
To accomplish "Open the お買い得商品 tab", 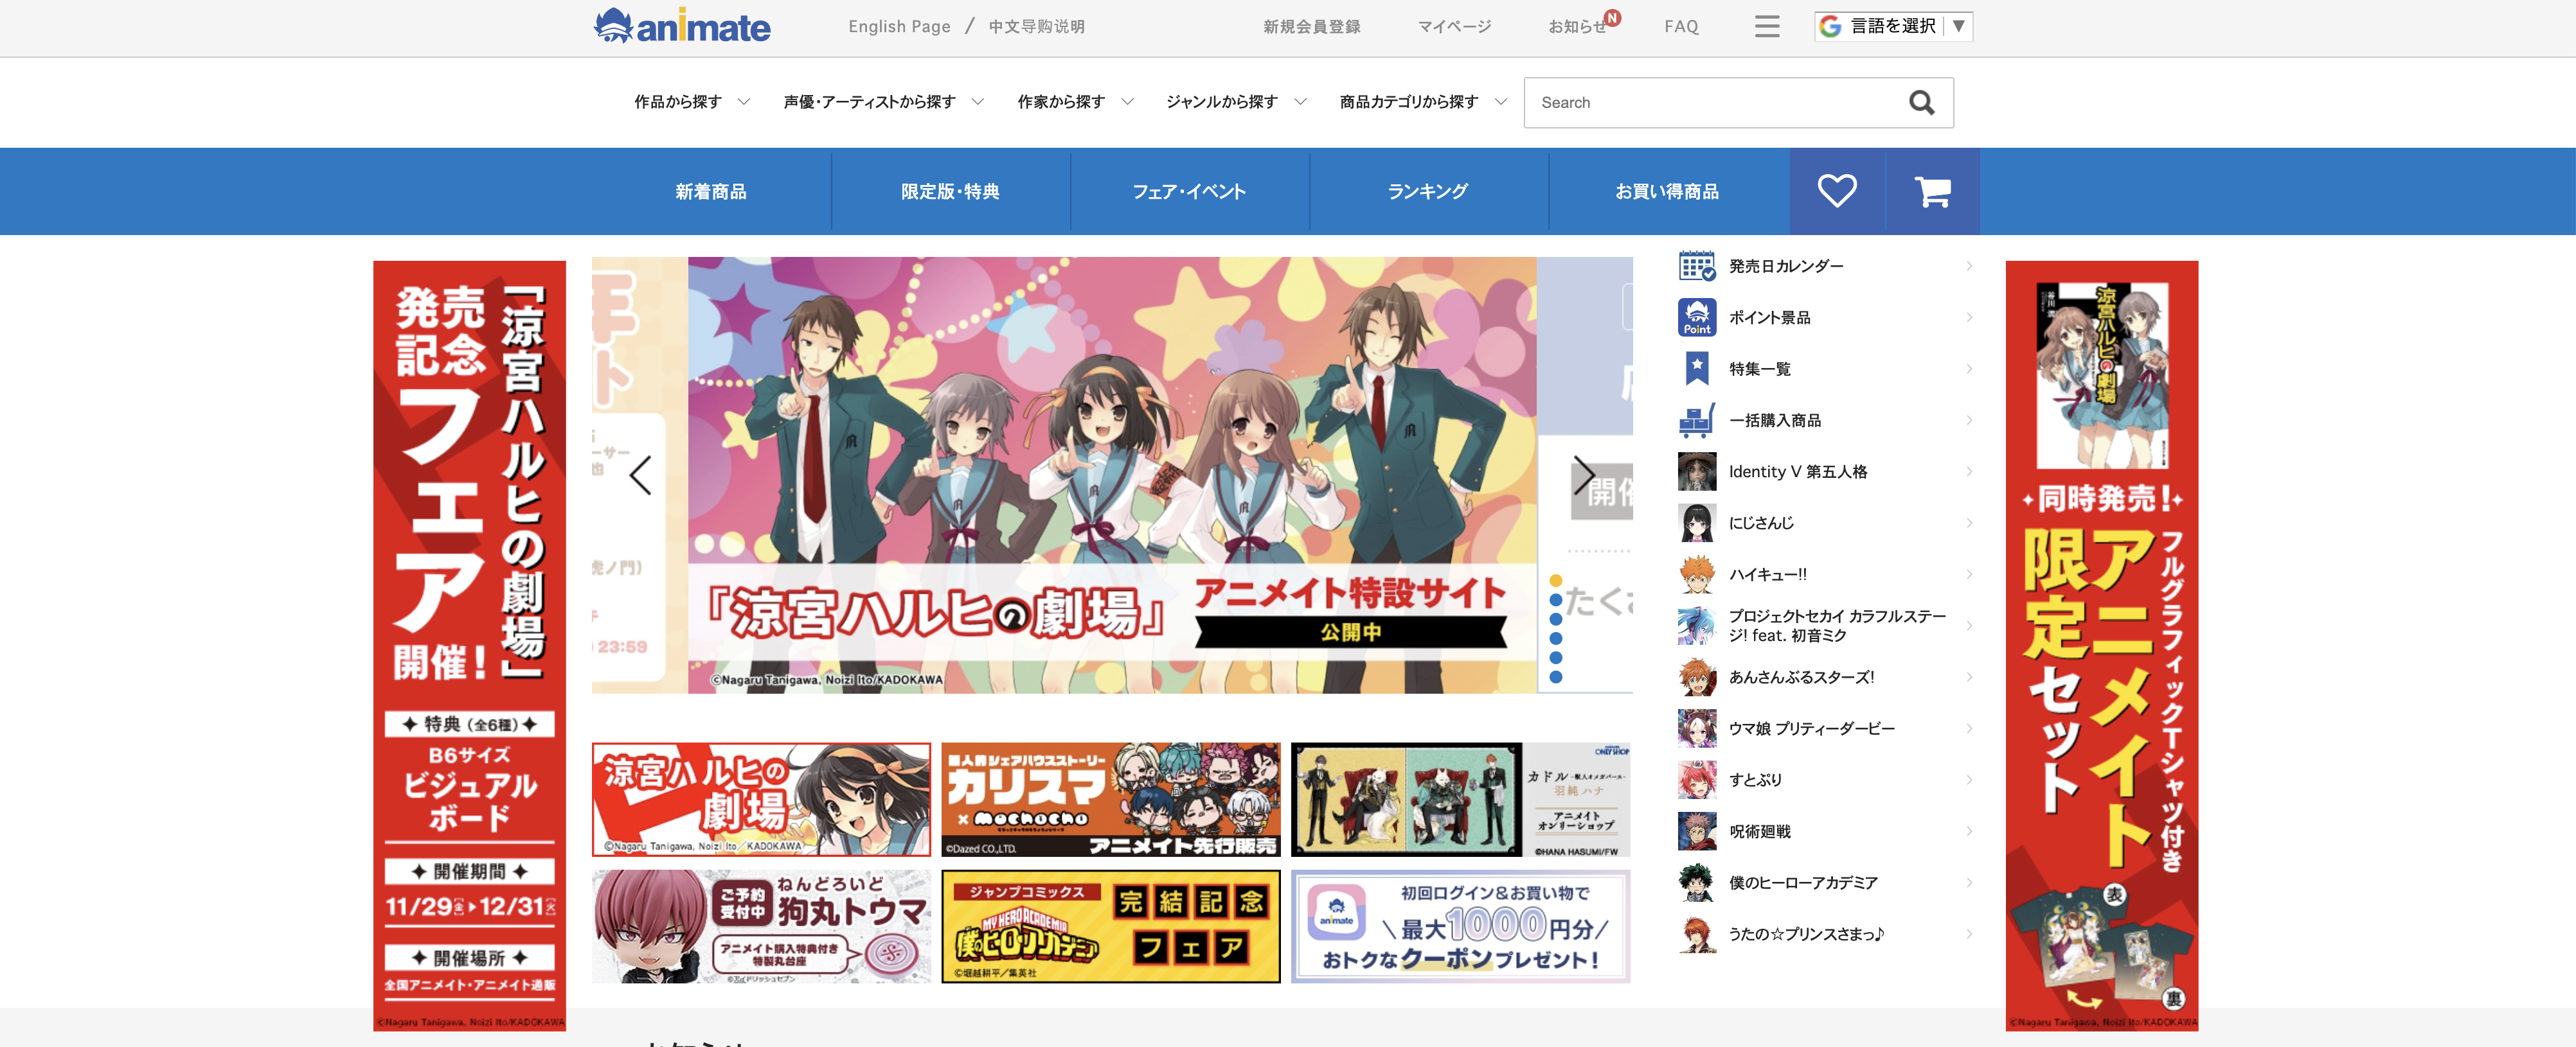I will coord(1668,191).
